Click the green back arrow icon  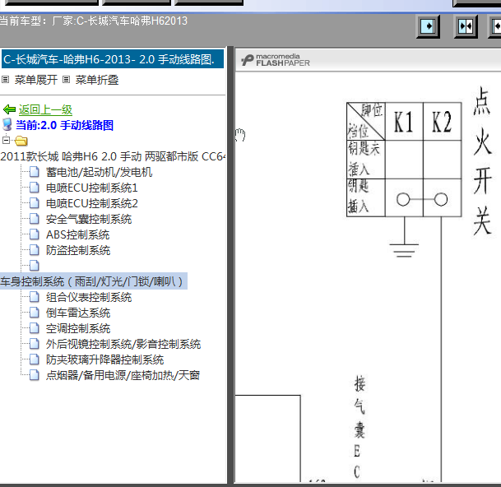[9, 109]
